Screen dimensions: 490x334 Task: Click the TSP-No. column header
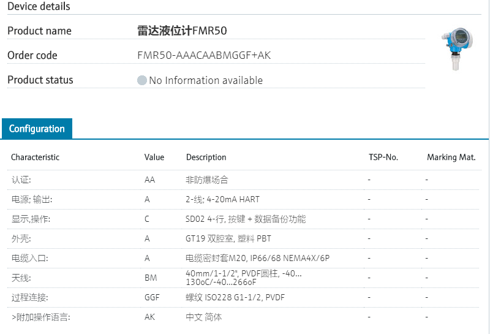point(383,158)
